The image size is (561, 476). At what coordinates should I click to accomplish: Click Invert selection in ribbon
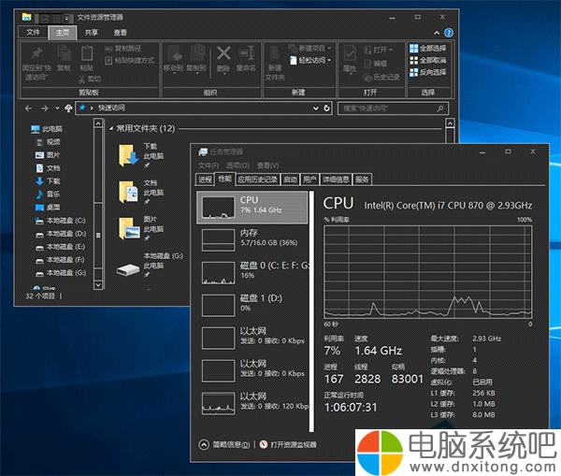click(x=428, y=72)
